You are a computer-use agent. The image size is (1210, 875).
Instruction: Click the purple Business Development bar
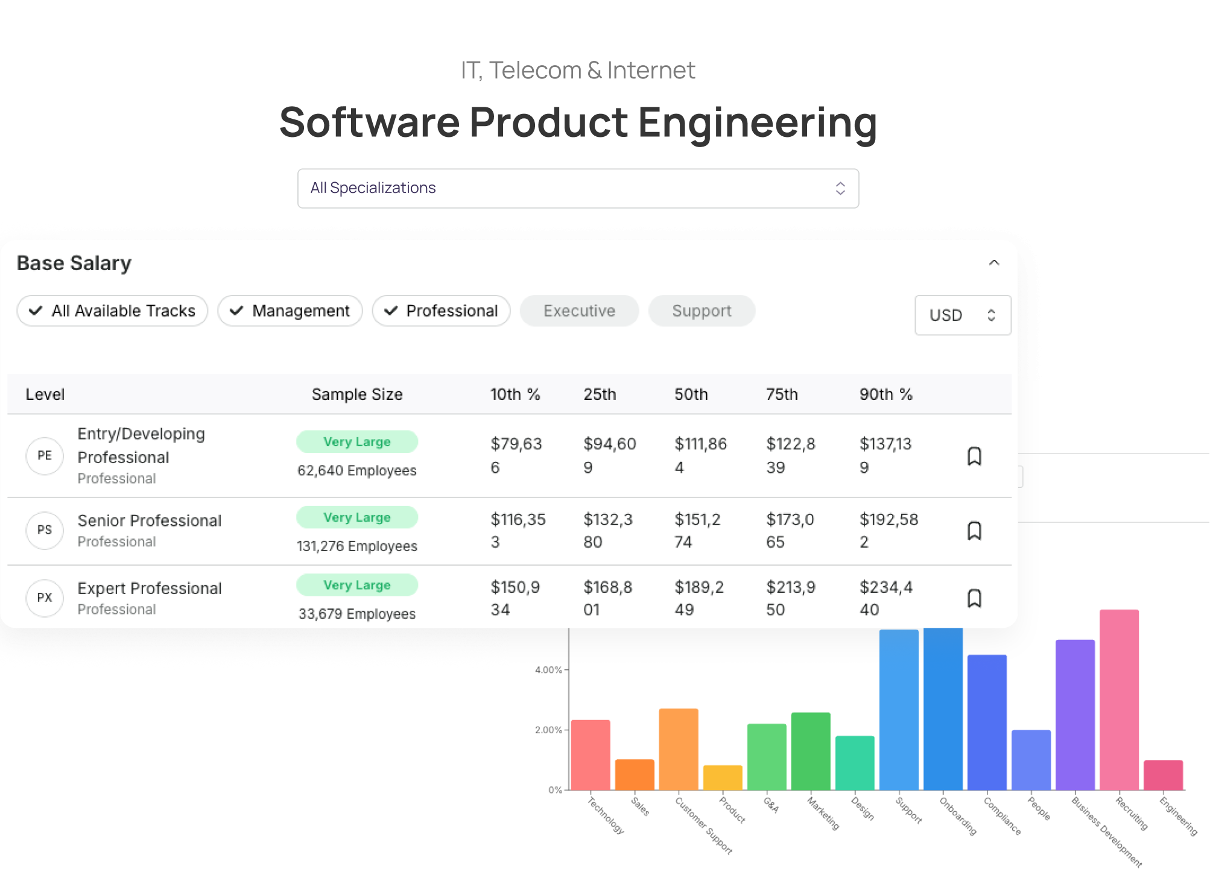click(x=1075, y=715)
